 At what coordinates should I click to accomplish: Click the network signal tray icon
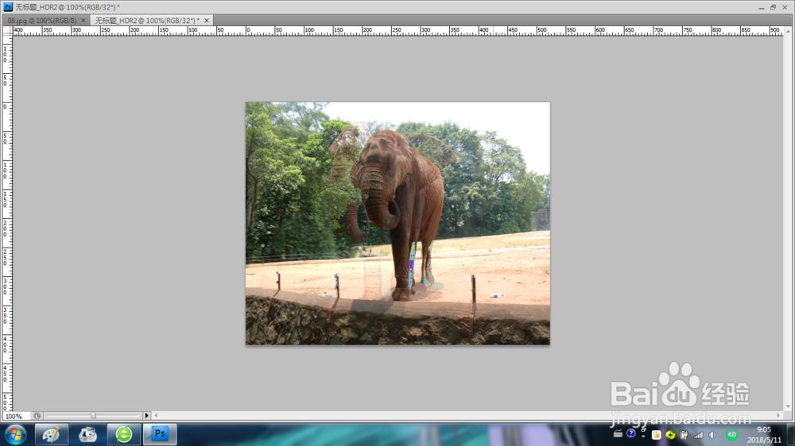[698, 435]
